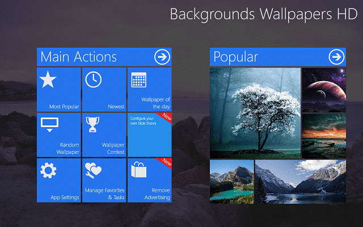Click the Most Popular tile label
The height and width of the screenshot is (227, 363).
tap(64, 106)
